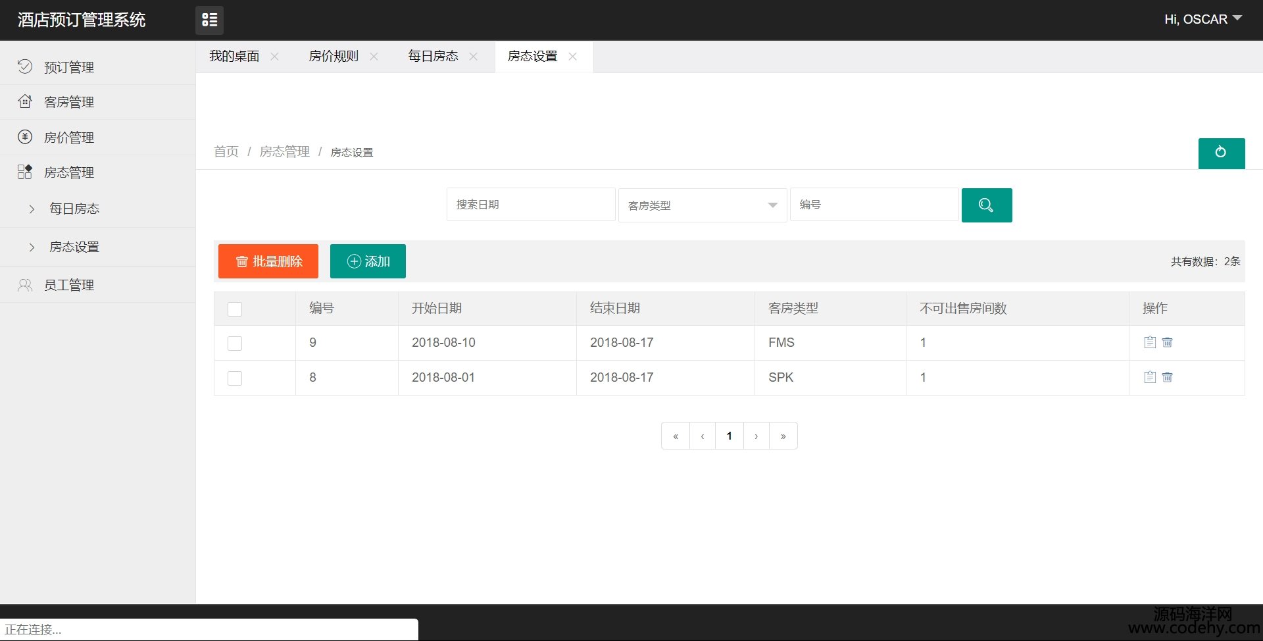The image size is (1263, 641).
Task: Click 员工管理 person icon in sidebar
Action: click(x=25, y=285)
